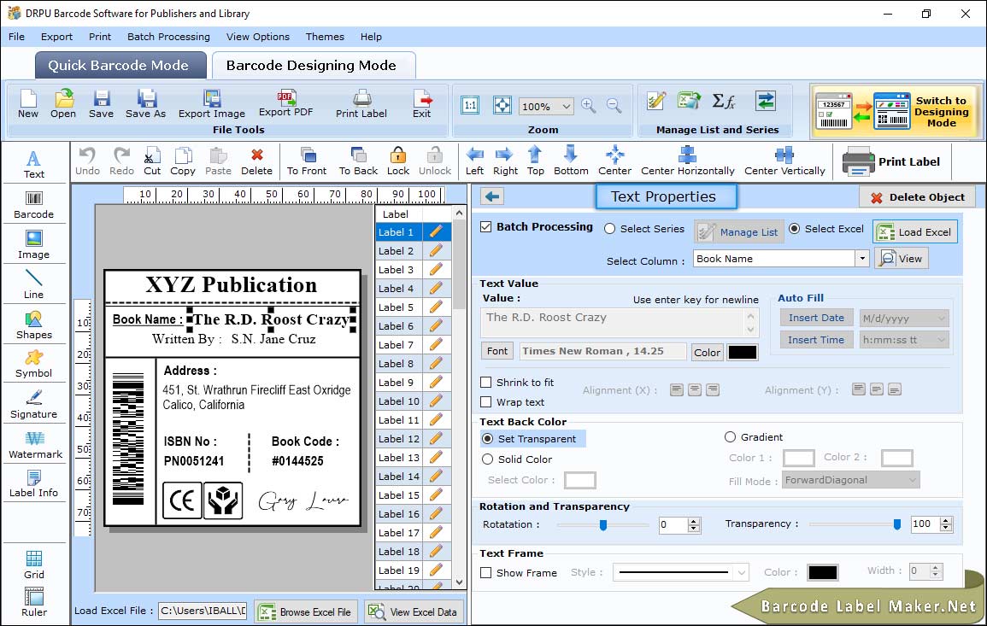Viewport: 987px width, 626px height.
Task: Open the Shapes tool
Action: [x=34, y=325]
